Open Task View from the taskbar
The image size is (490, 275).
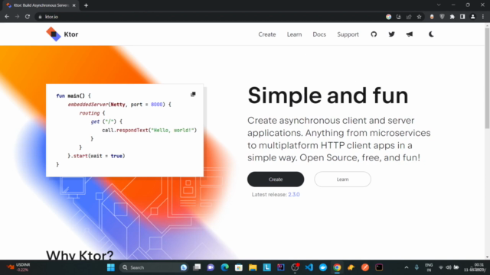pos(197,267)
